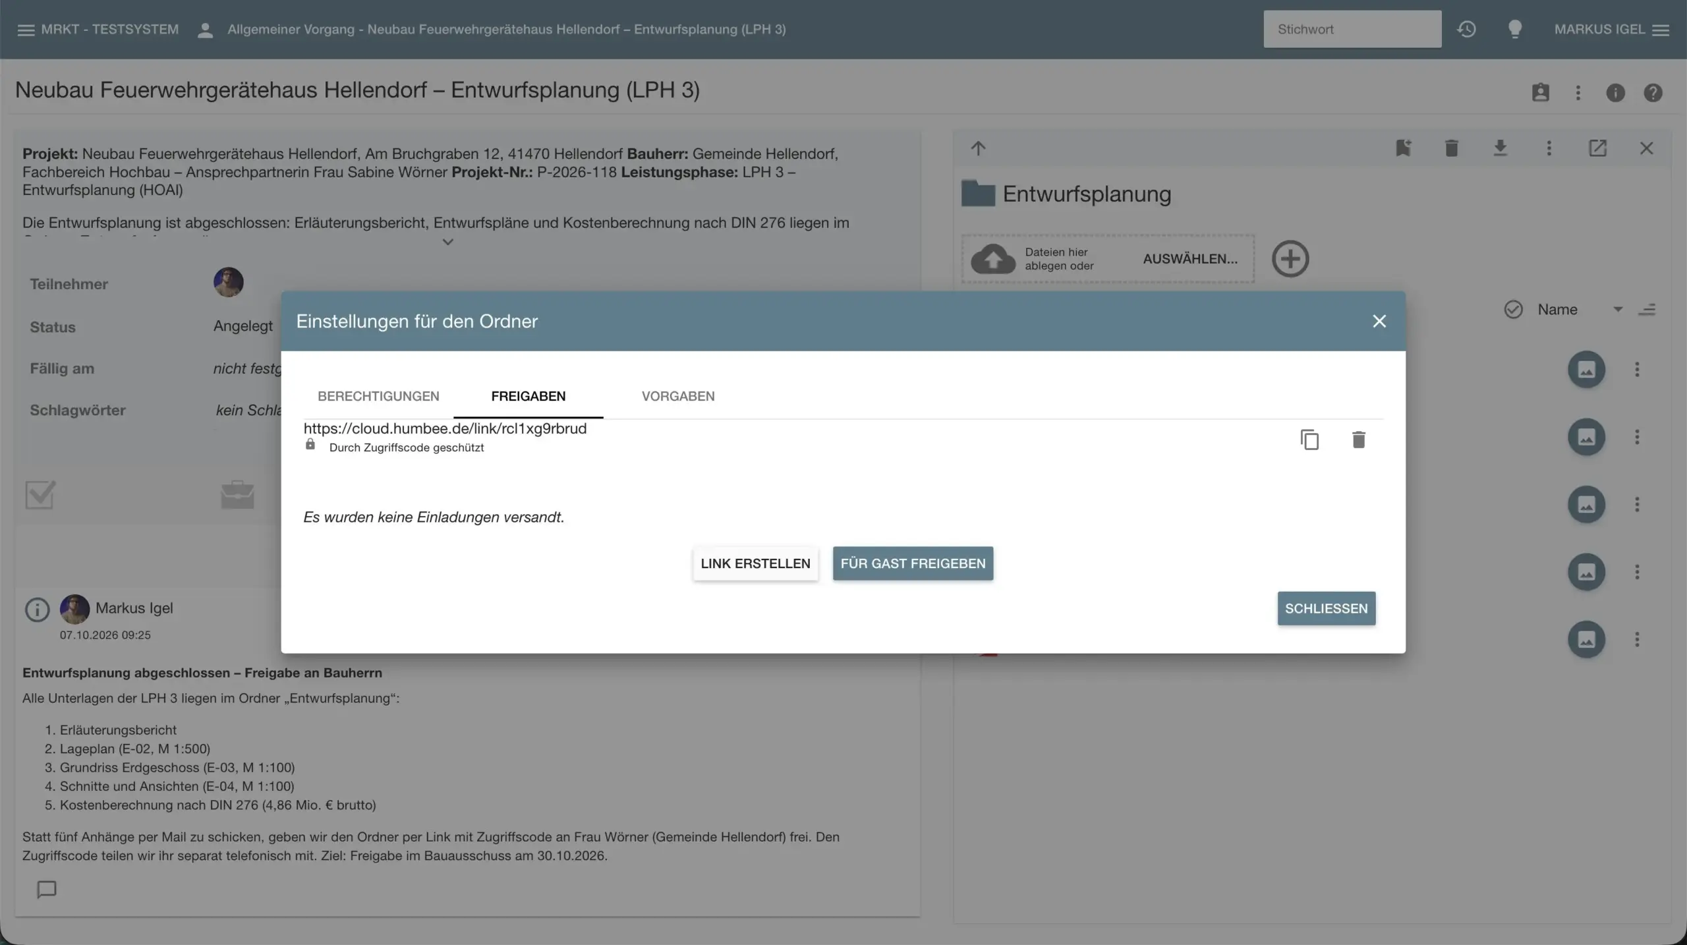Click the Stichwort search field
Image resolution: width=1687 pixels, height=945 pixels.
coord(1352,29)
